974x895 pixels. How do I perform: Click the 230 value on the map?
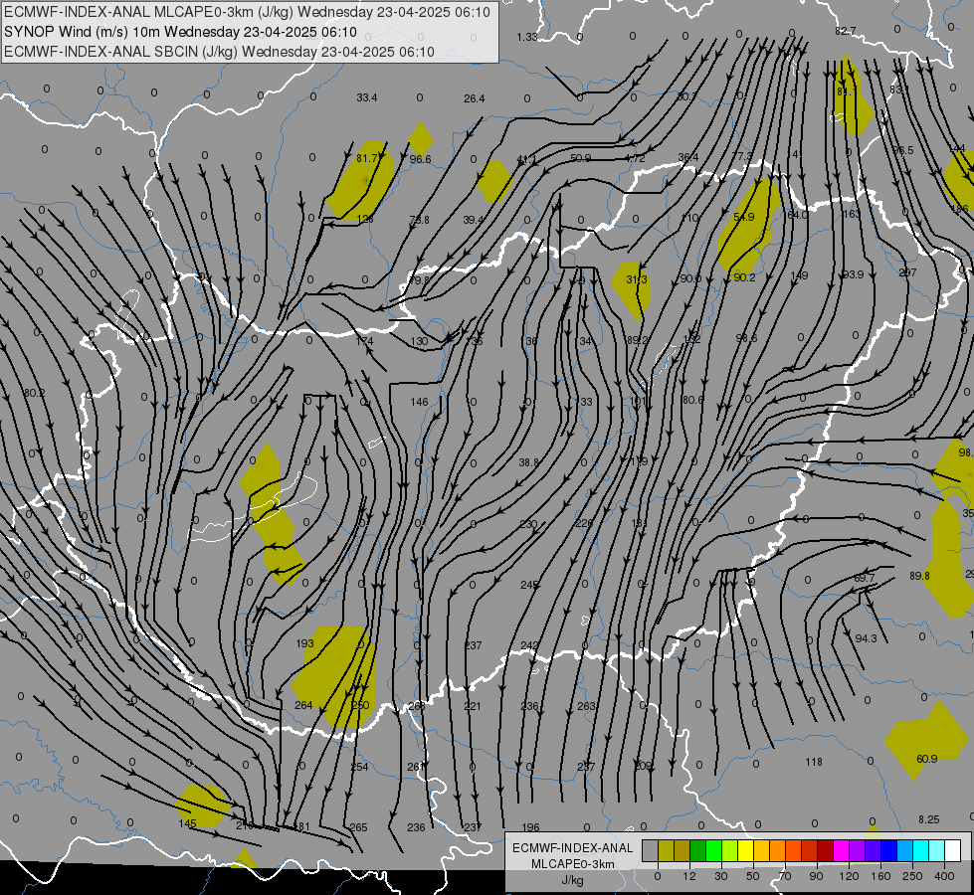tap(528, 524)
